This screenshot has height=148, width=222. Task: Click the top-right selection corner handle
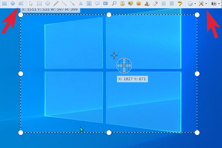(x=197, y=15)
